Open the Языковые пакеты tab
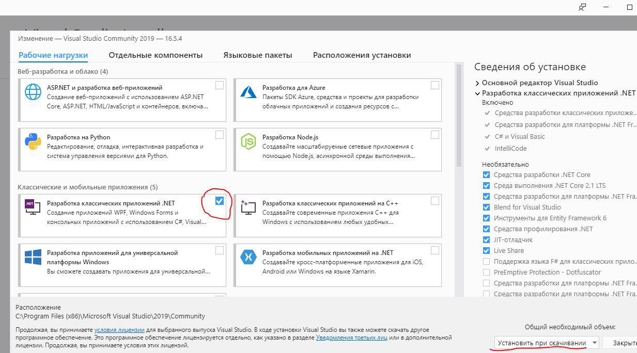637x353 pixels. pyautogui.click(x=258, y=55)
